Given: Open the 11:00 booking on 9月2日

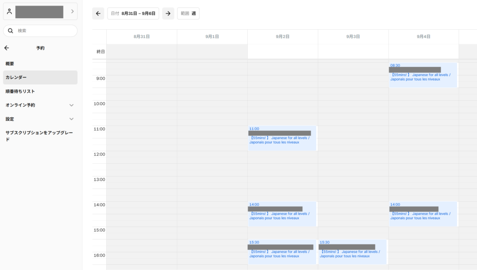Looking at the screenshot, I should click(282, 138).
